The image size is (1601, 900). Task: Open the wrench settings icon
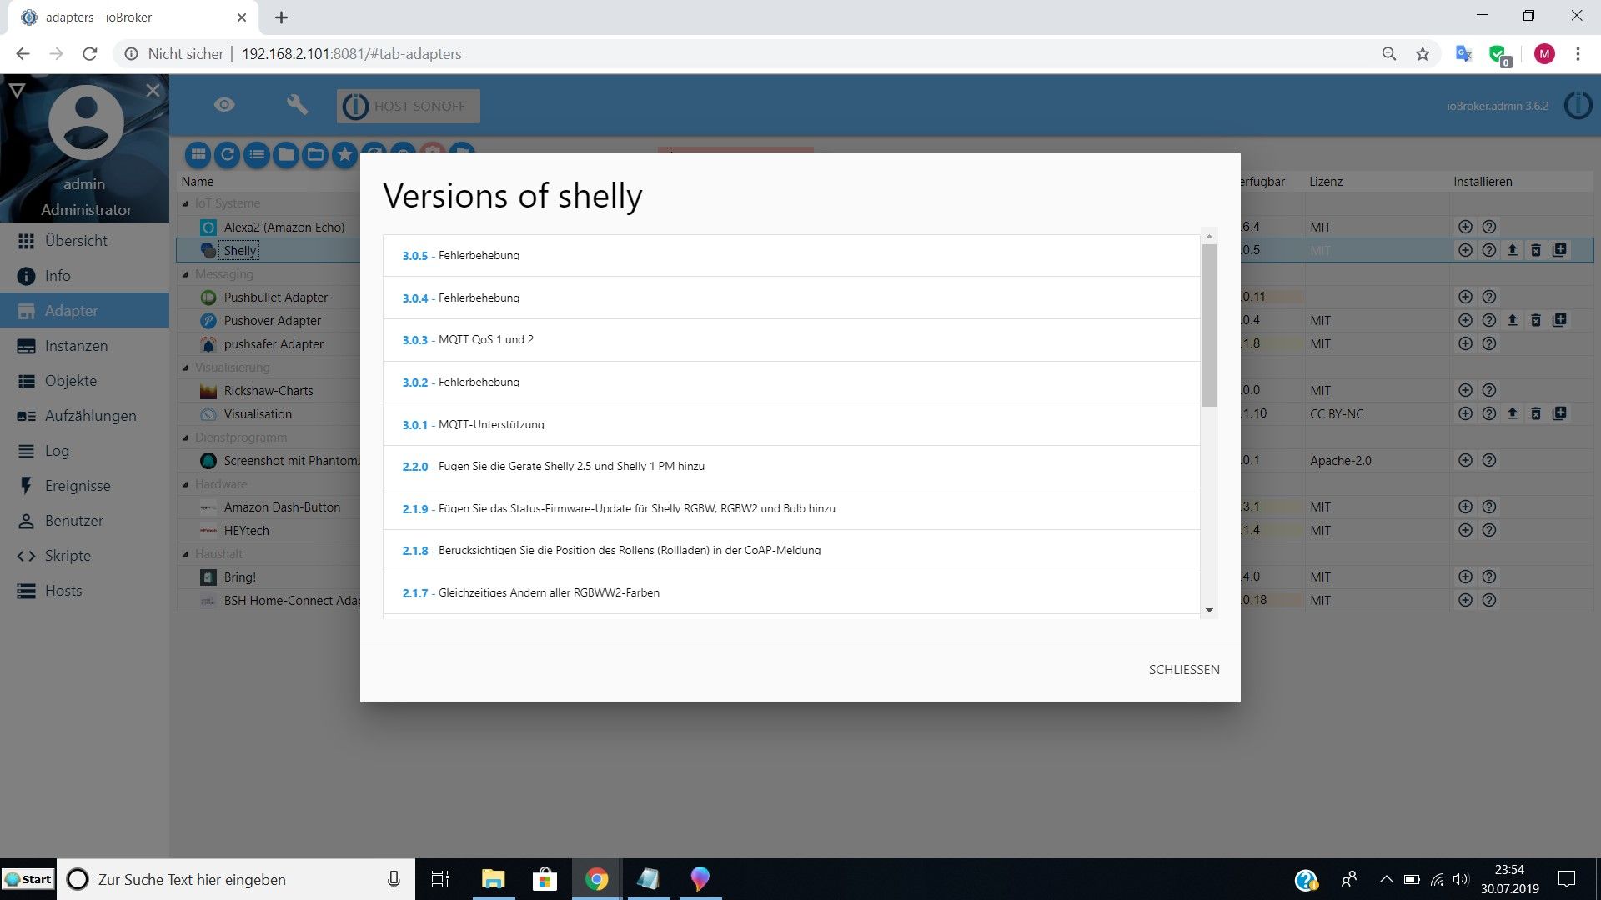coord(297,105)
